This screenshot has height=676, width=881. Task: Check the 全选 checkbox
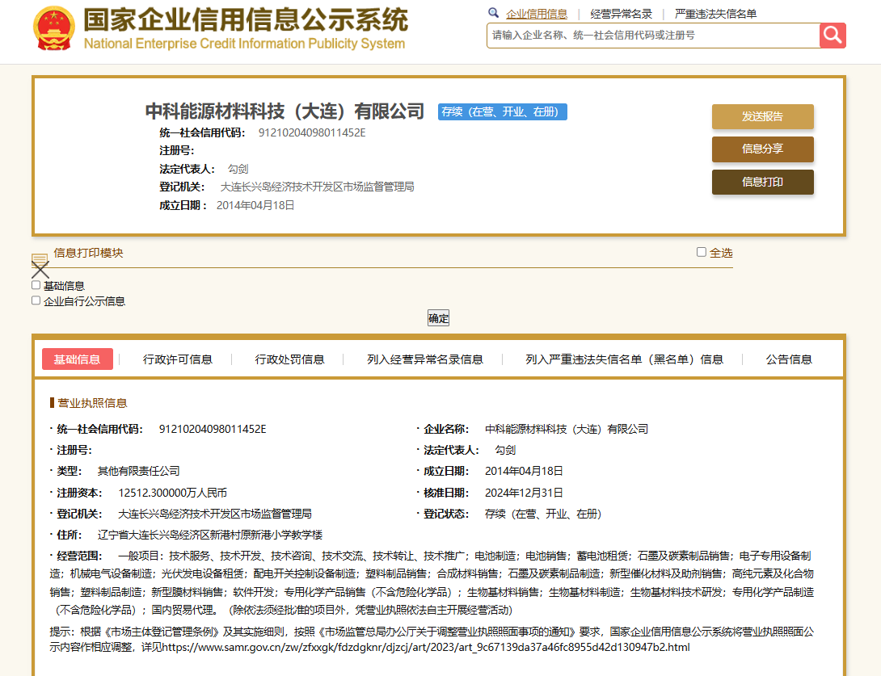[702, 252]
